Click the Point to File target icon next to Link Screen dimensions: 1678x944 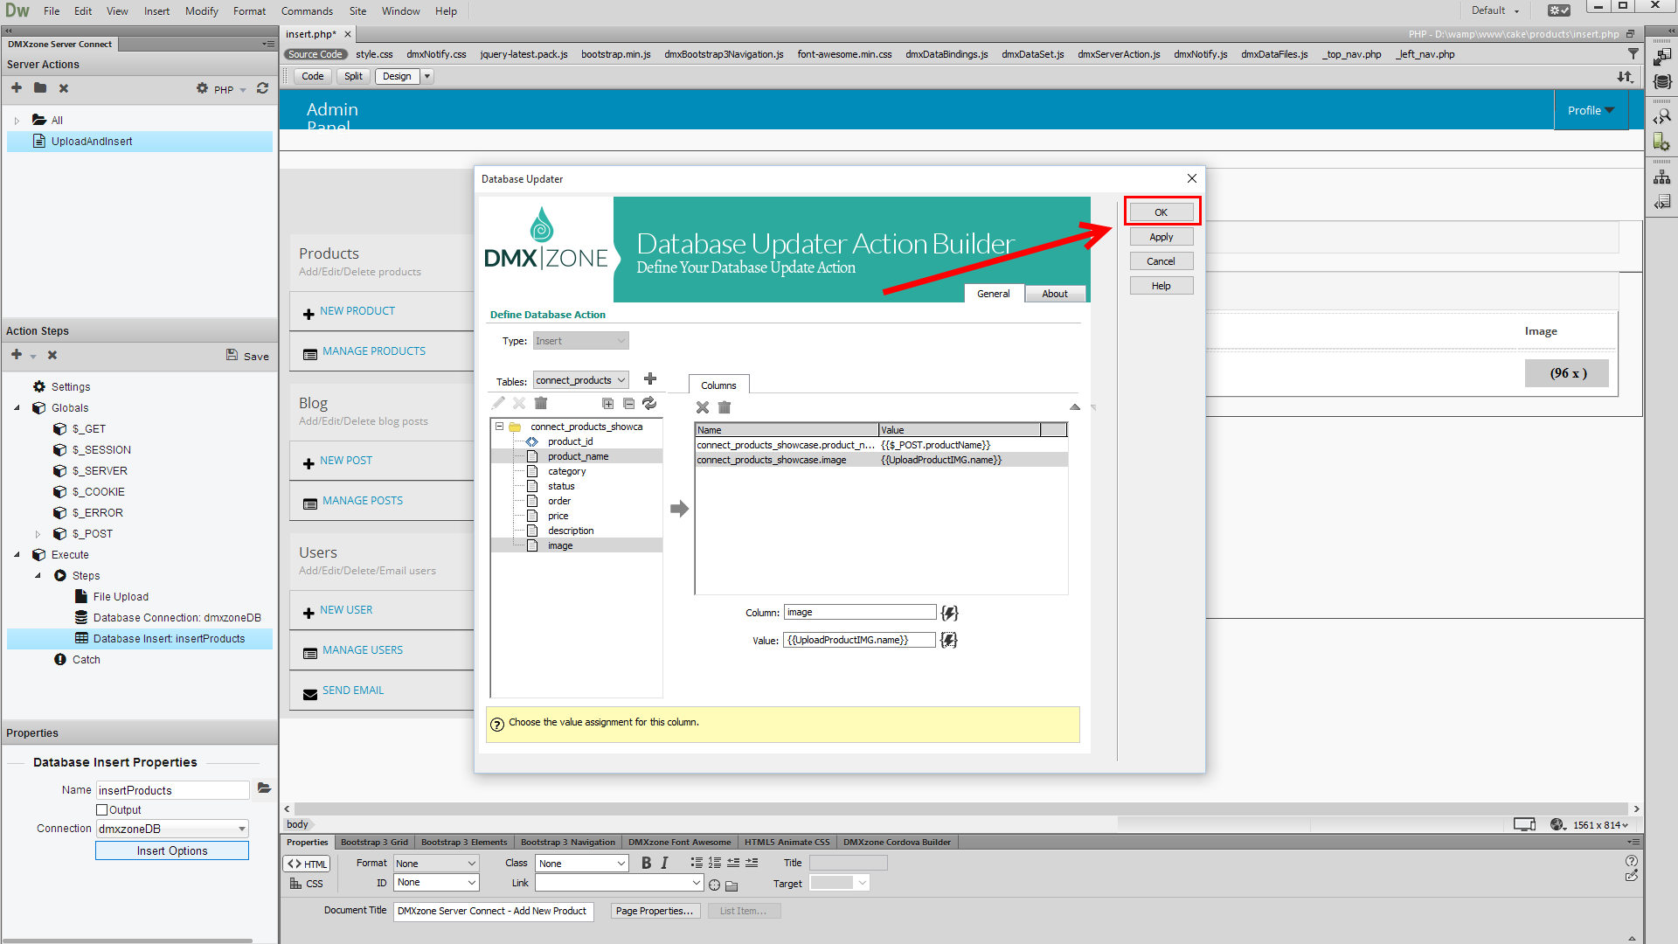[x=714, y=885]
